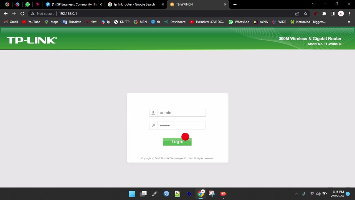355x200 pixels.
Task: Open MBN bookmark
Action: tap(140, 22)
